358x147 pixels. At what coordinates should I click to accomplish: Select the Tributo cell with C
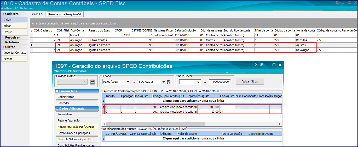(x=113, y=112)
